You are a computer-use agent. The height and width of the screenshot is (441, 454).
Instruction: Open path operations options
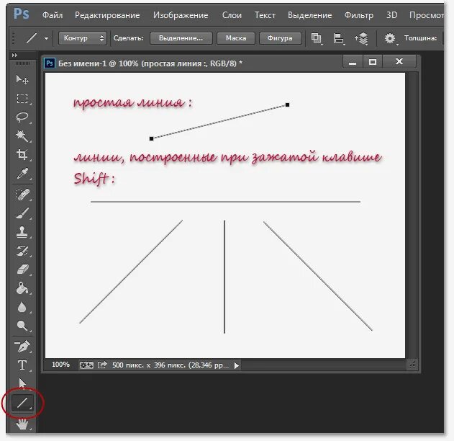tap(316, 38)
